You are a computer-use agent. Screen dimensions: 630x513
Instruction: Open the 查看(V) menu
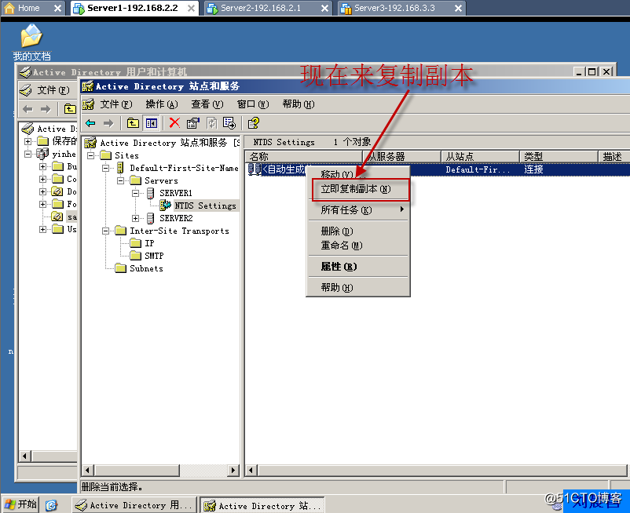tap(207, 104)
